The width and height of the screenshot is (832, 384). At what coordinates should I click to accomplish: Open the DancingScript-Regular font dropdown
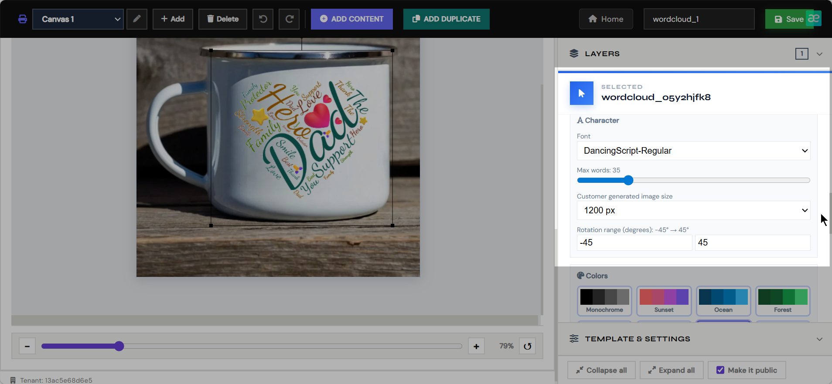693,151
